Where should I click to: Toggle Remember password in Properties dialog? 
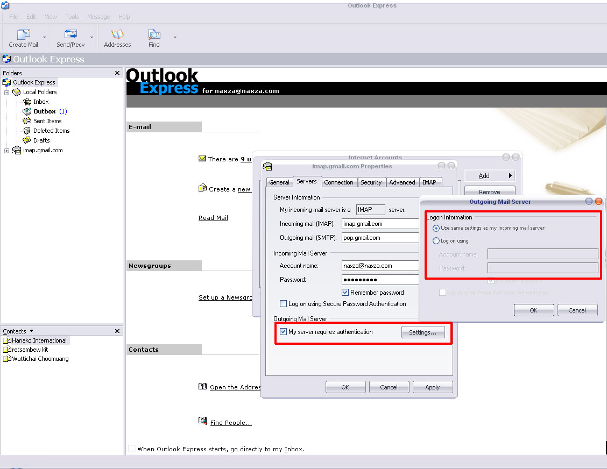point(345,292)
